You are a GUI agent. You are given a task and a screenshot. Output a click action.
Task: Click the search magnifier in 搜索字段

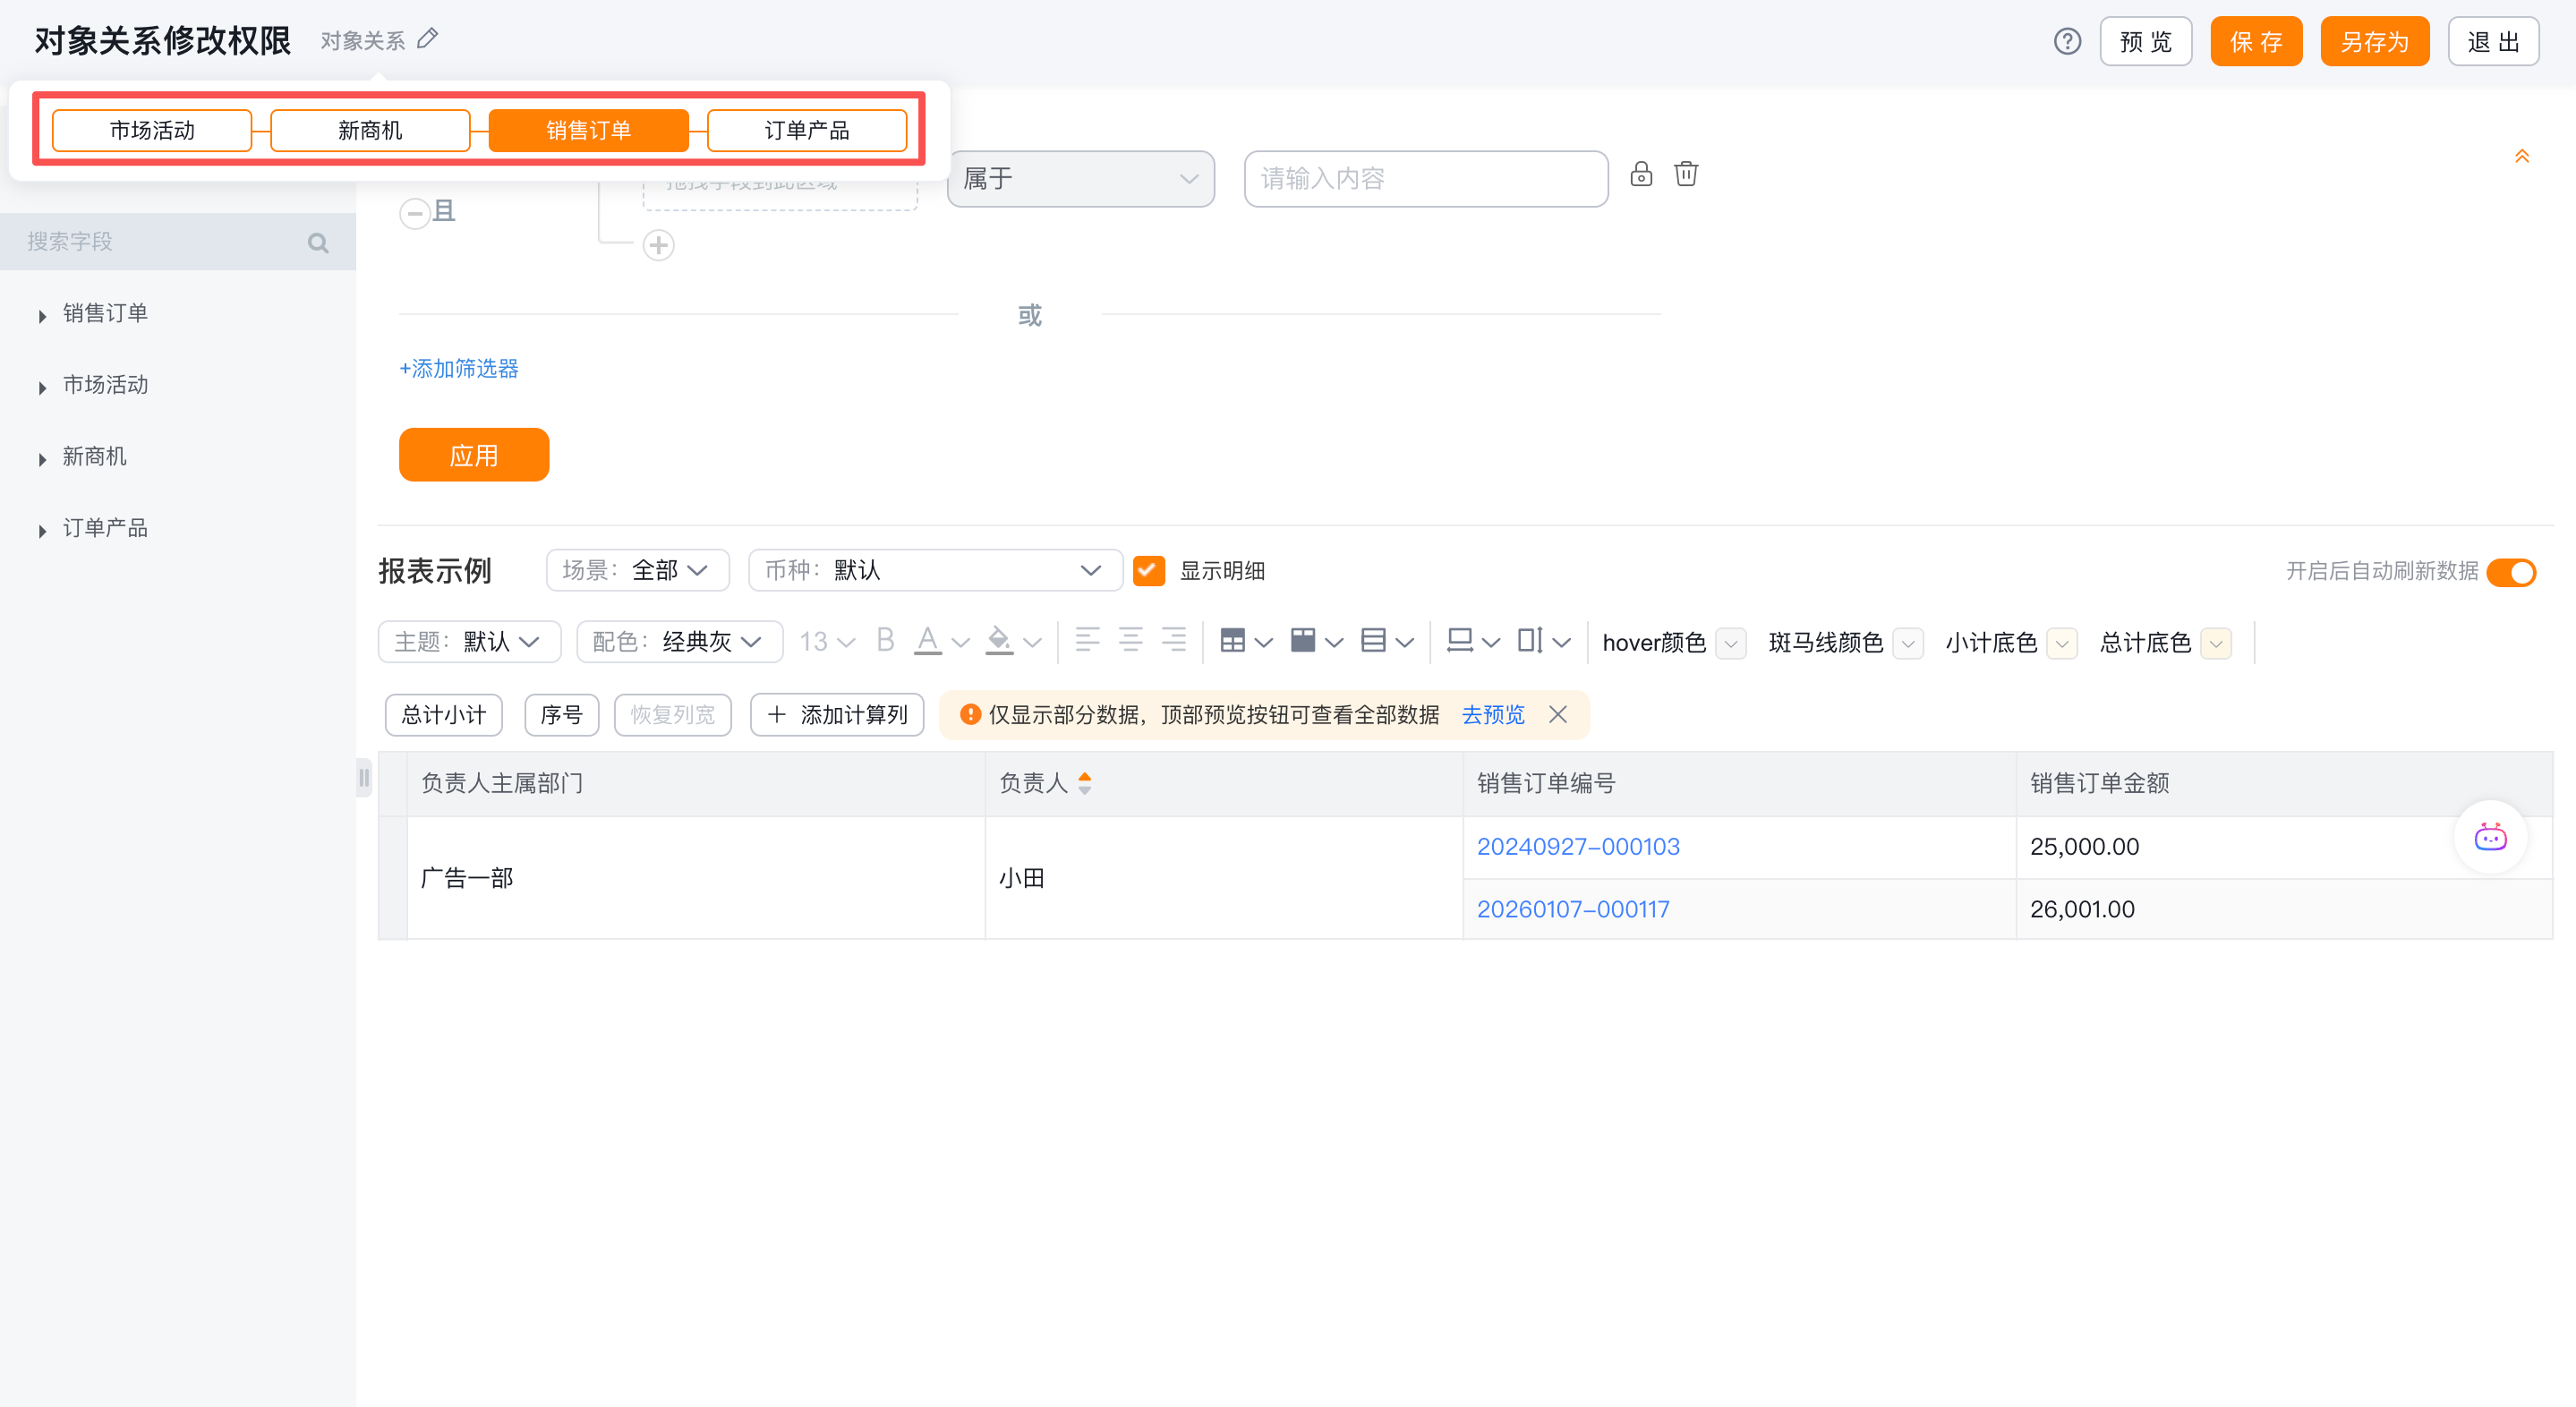[x=318, y=243]
